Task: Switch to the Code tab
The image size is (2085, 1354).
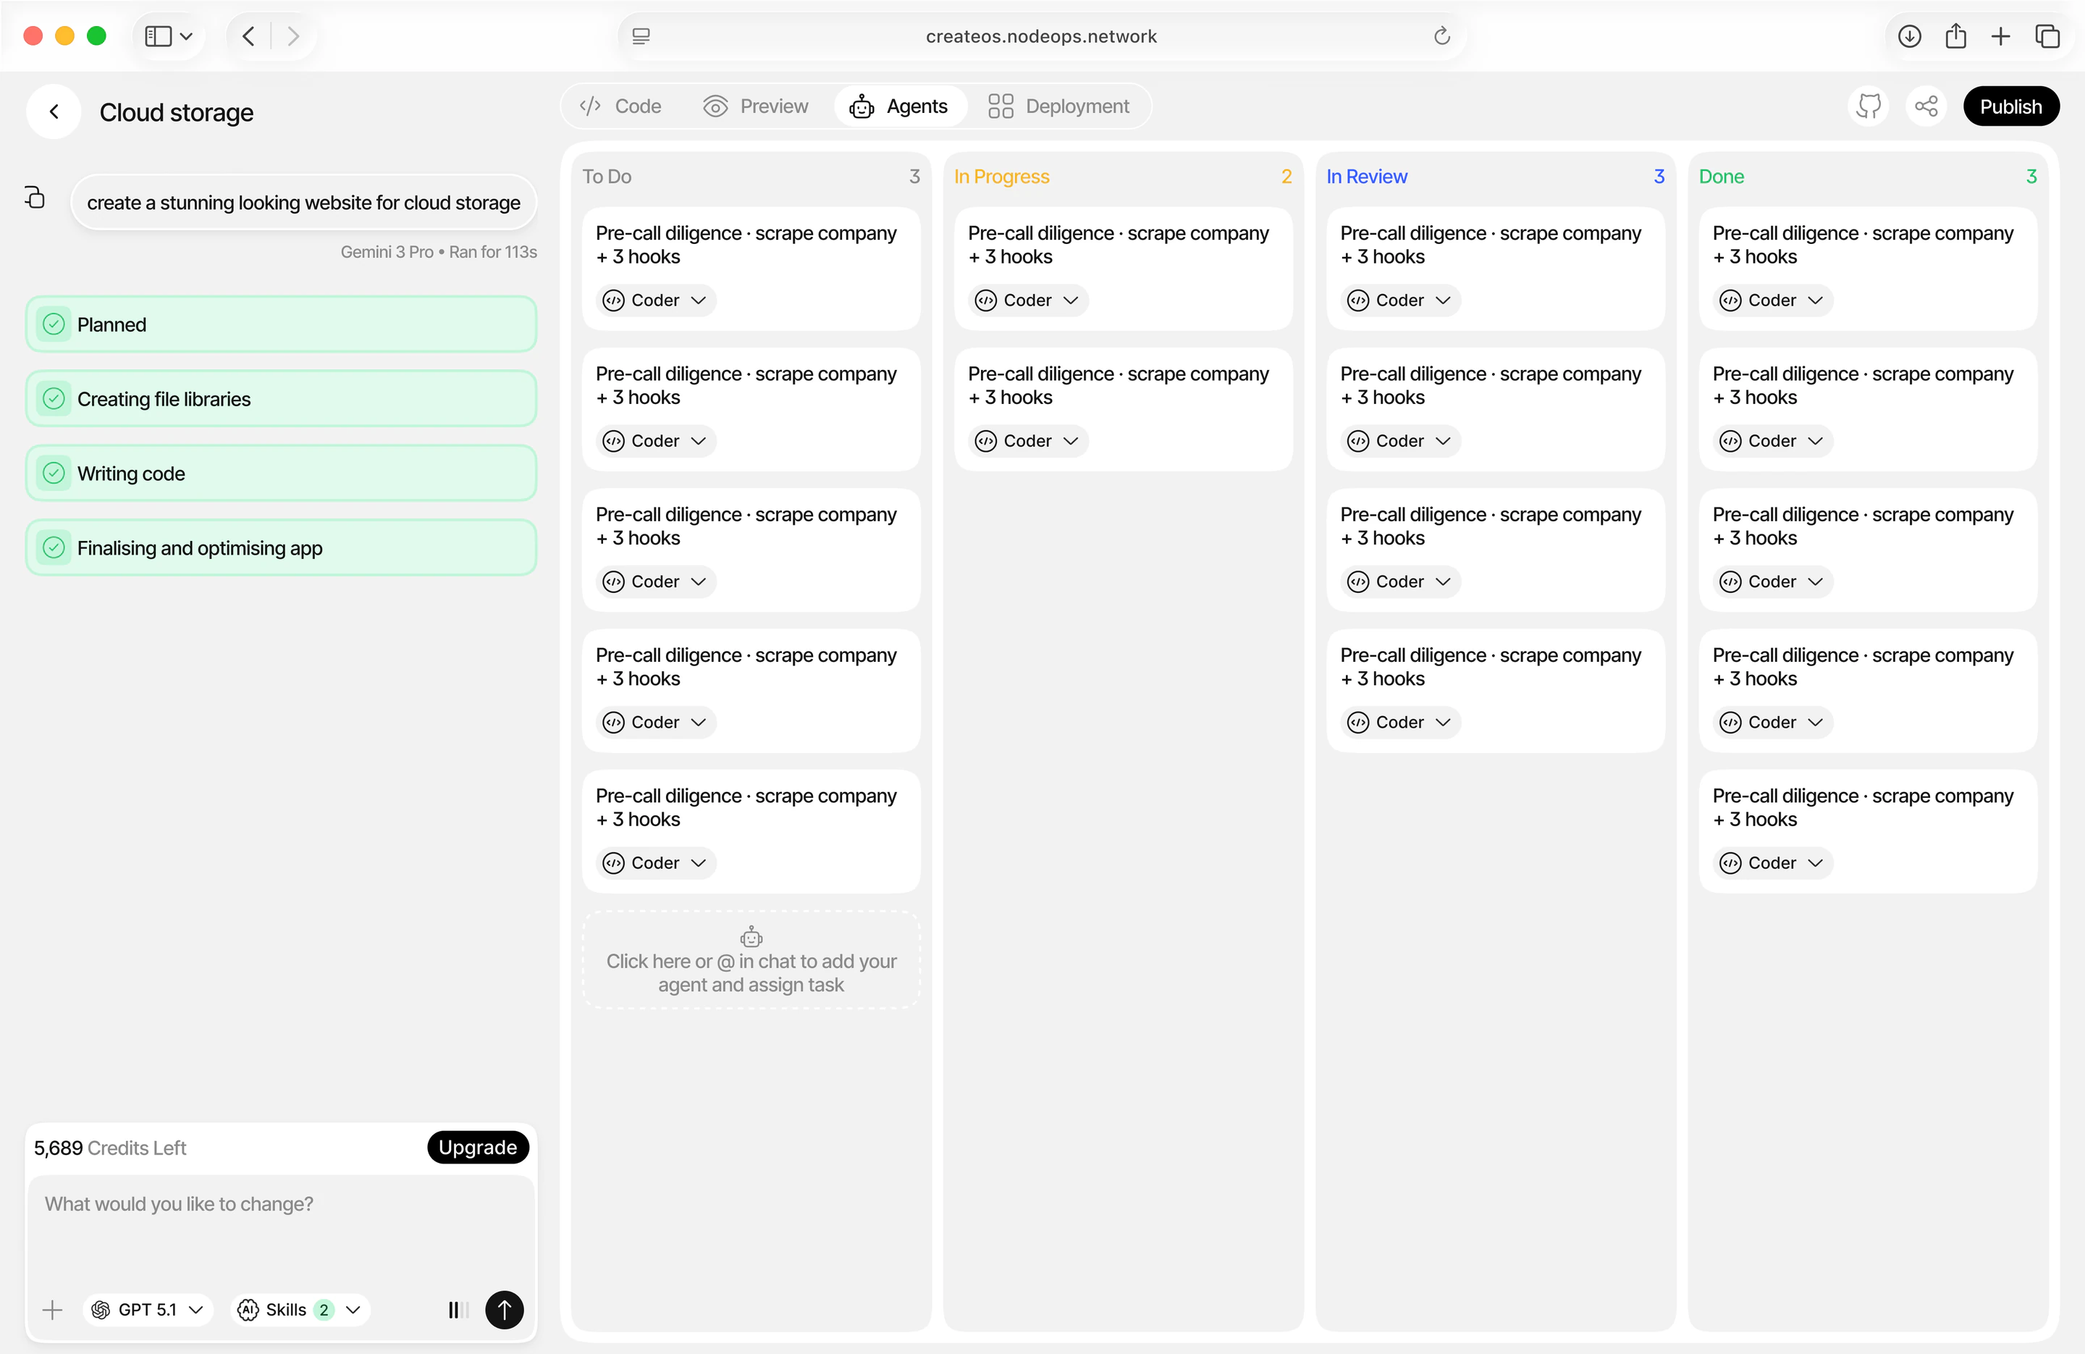Action: pos(620,106)
